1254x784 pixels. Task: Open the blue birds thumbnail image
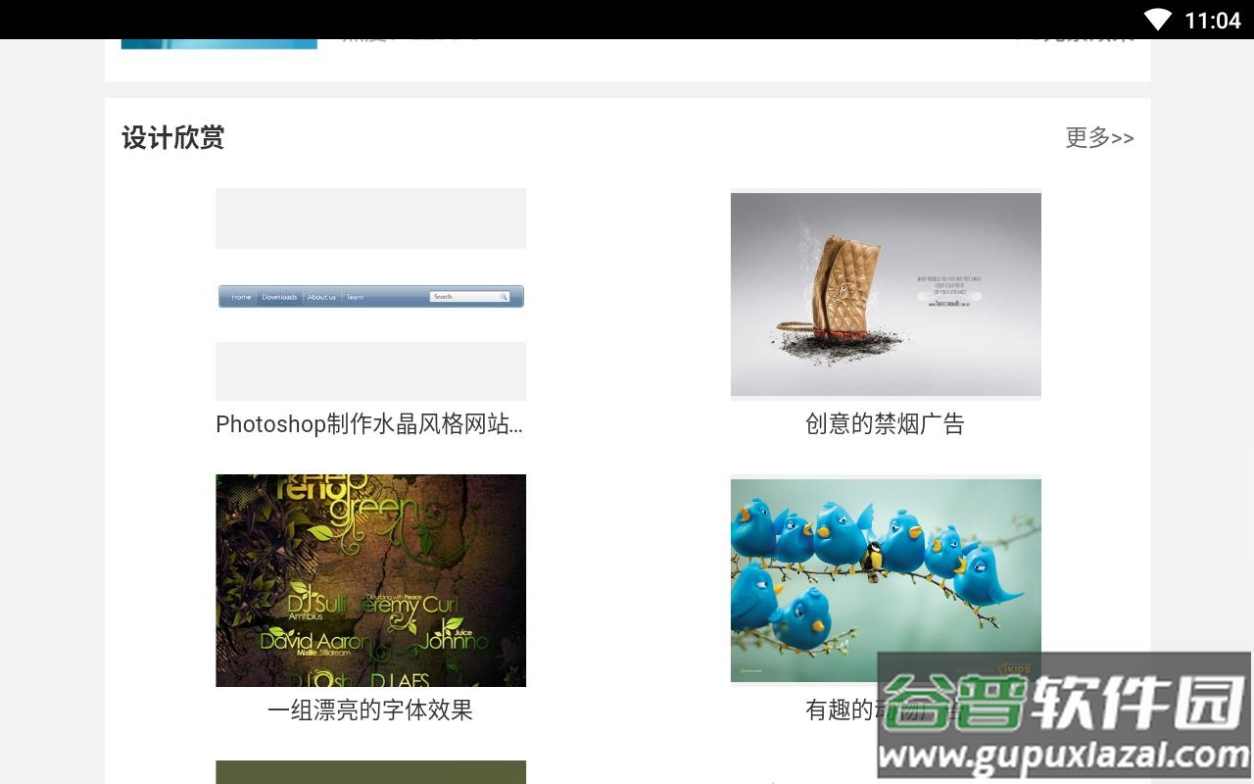tap(886, 580)
